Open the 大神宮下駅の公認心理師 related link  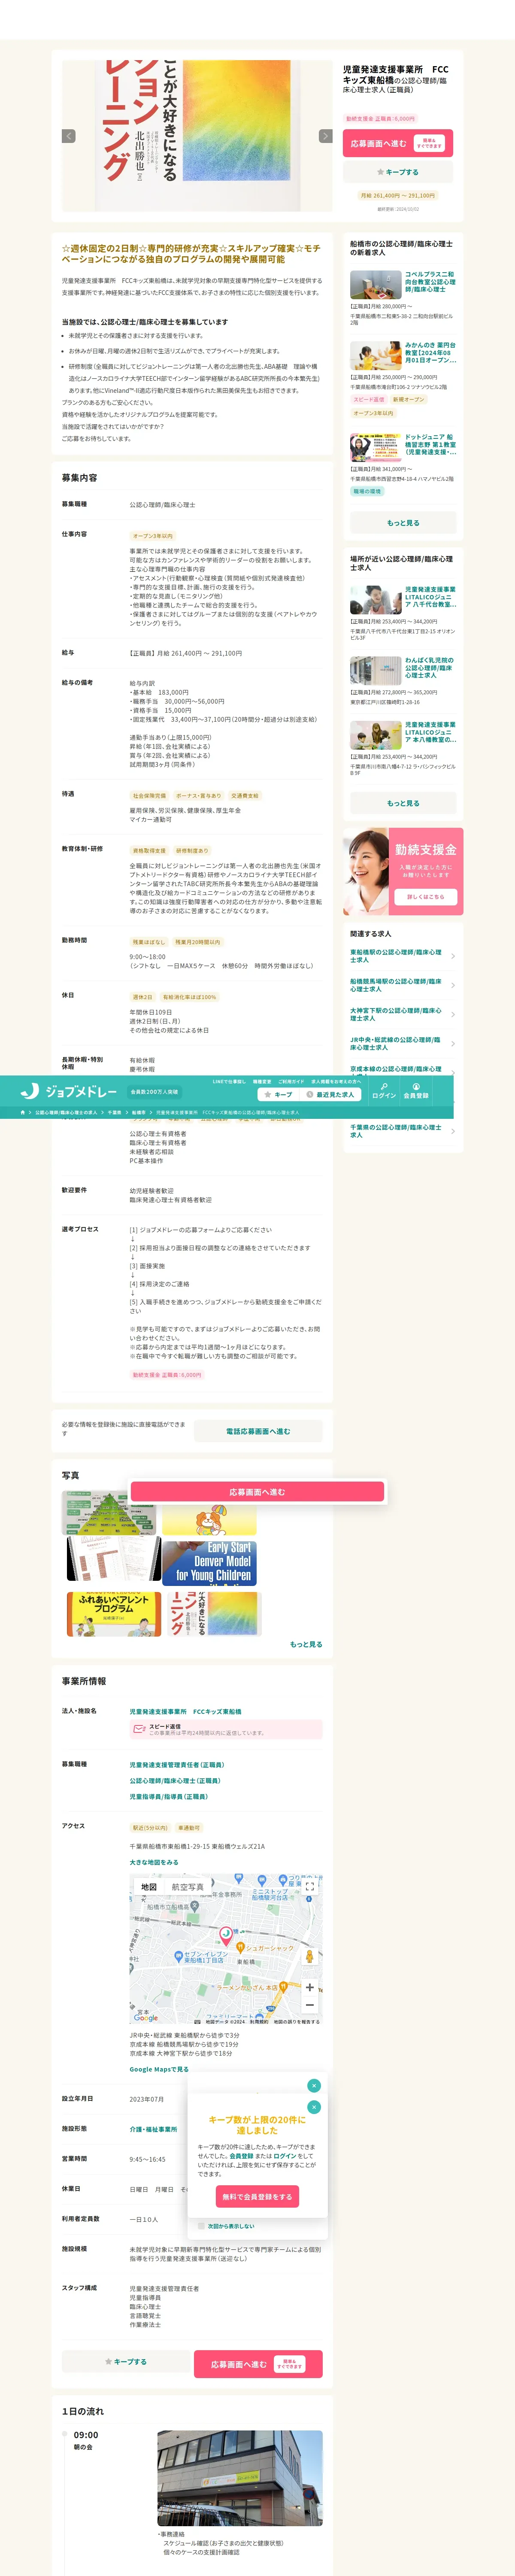pos(402,1014)
